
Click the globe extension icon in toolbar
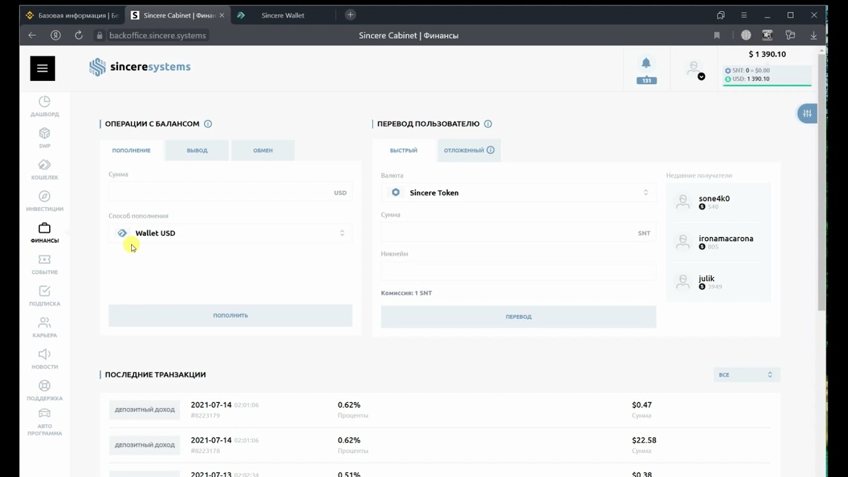point(746,35)
